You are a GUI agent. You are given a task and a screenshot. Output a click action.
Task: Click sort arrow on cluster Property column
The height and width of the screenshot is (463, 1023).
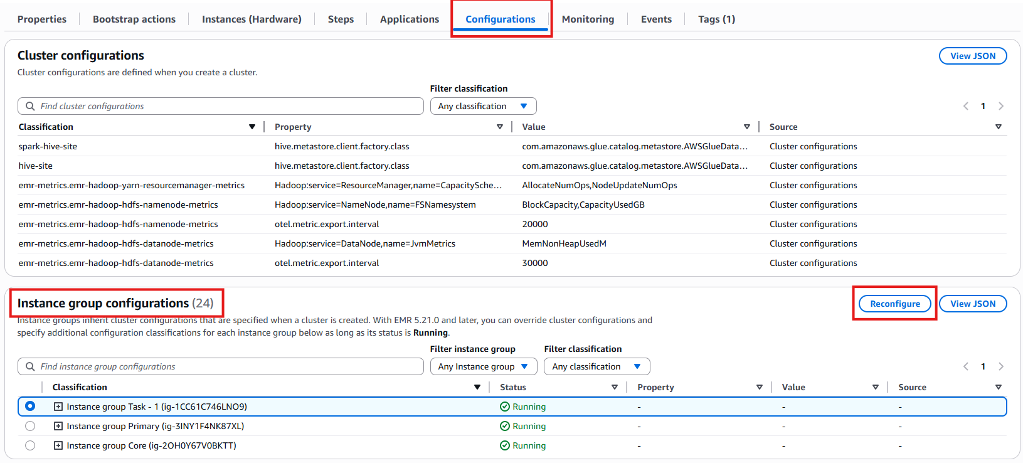pyautogui.click(x=499, y=127)
